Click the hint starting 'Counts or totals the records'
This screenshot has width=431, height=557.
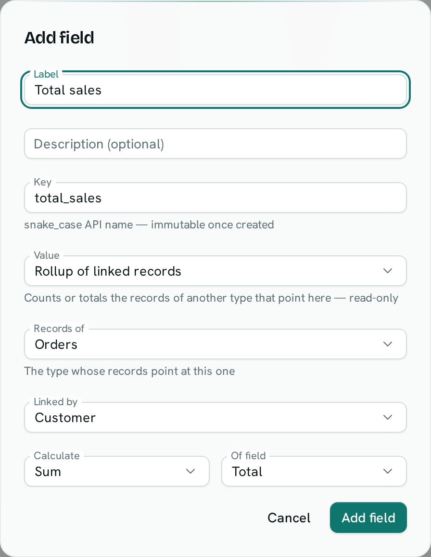pos(211,298)
